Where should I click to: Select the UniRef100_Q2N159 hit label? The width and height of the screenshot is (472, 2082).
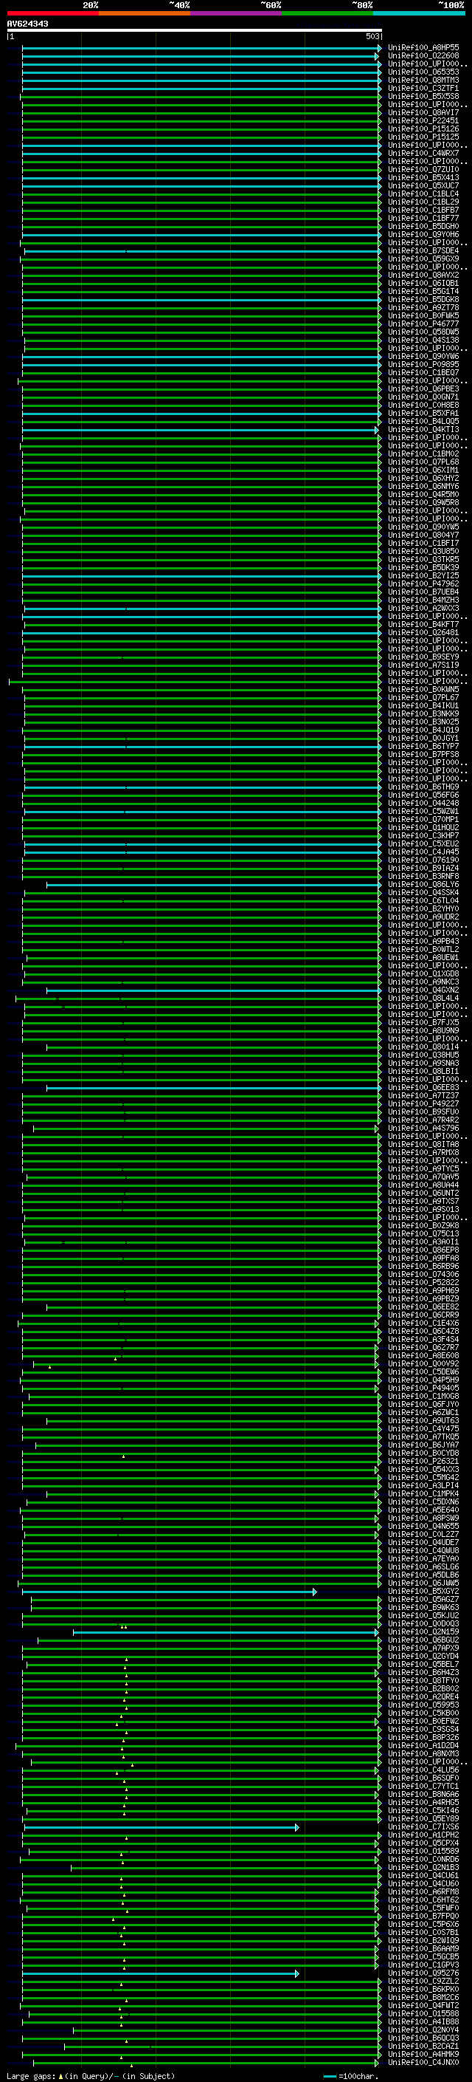(x=423, y=1631)
